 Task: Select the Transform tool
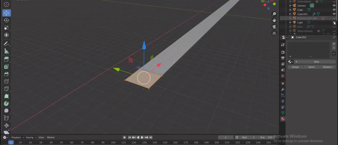click(6, 35)
